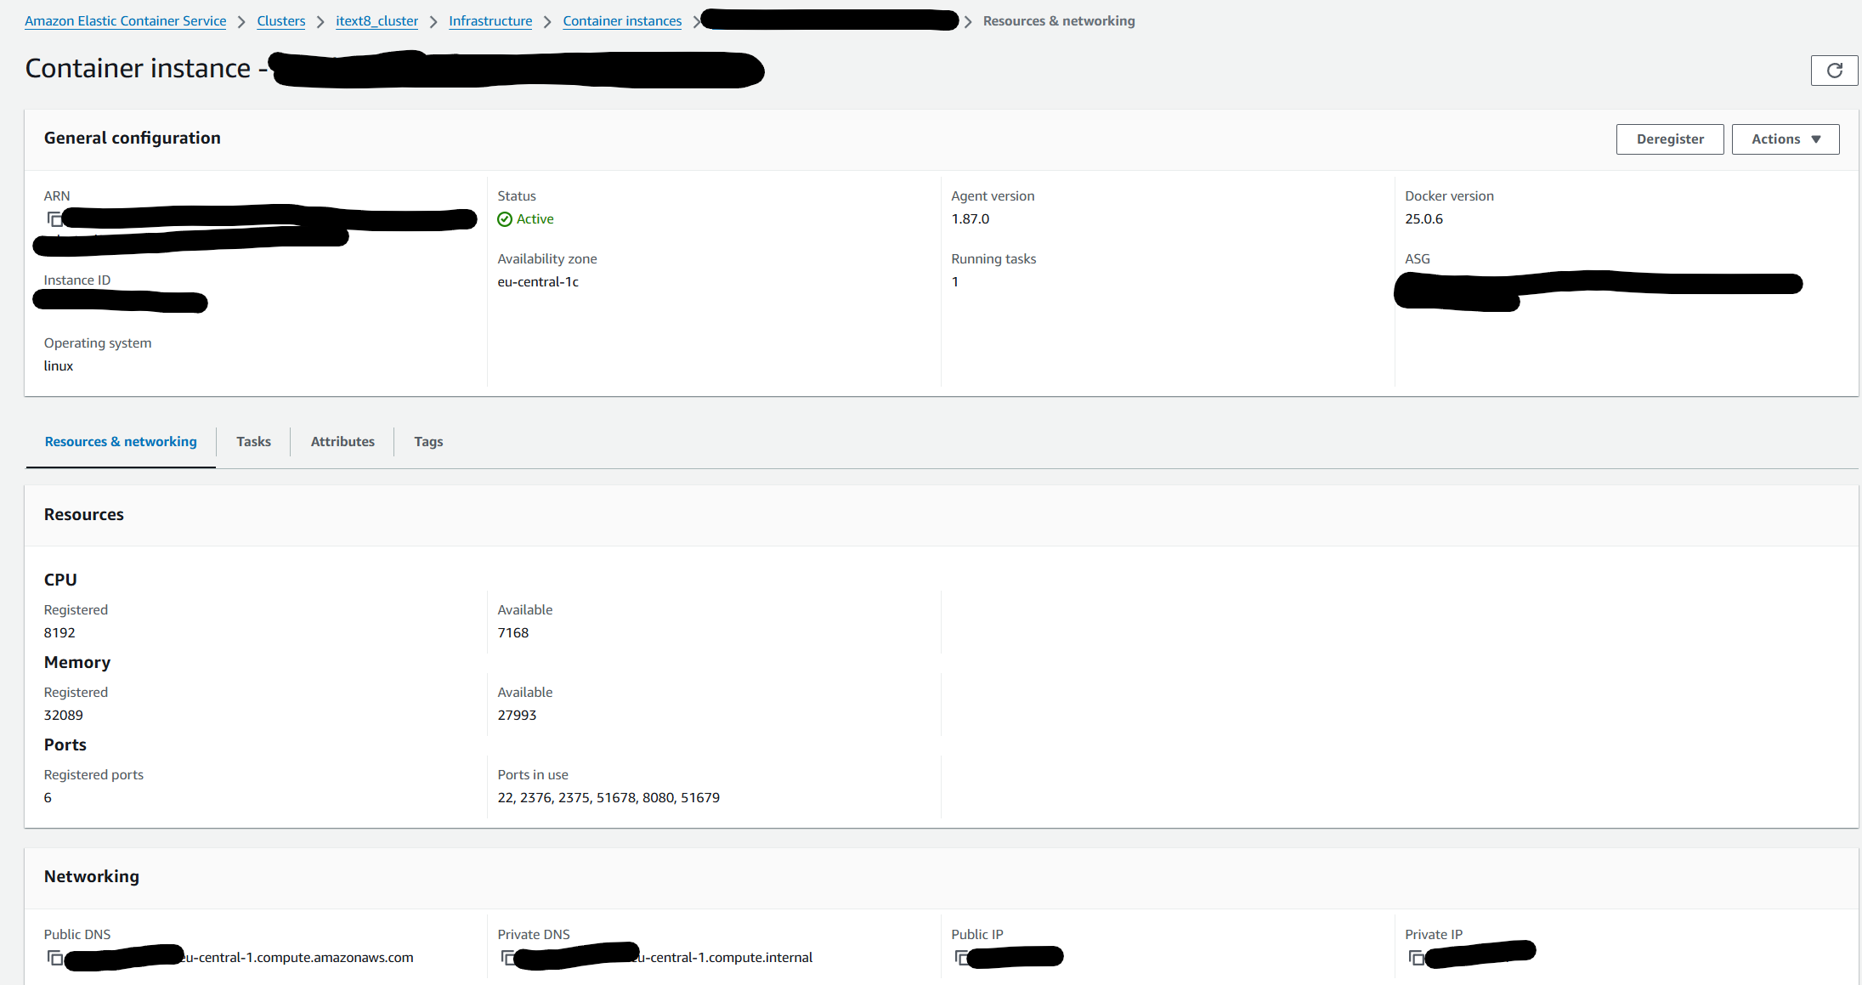Copy the Private IP address
The height and width of the screenshot is (985, 1862).
[1416, 958]
